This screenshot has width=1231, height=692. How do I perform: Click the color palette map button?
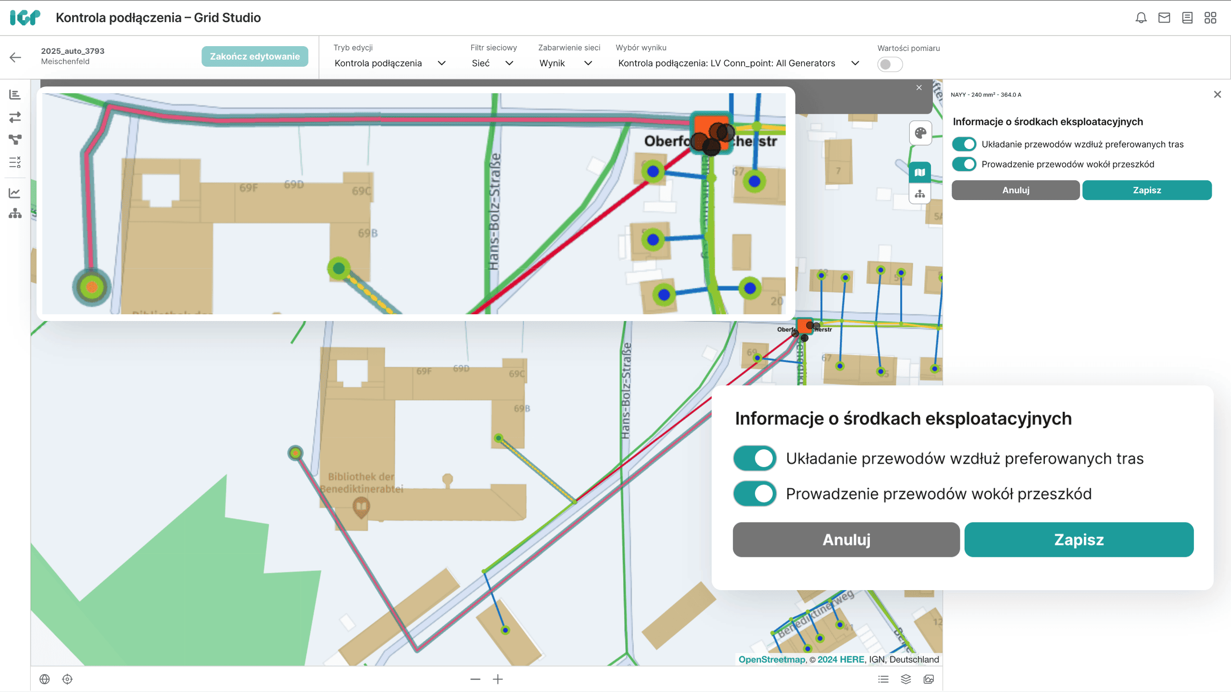point(920,133)
